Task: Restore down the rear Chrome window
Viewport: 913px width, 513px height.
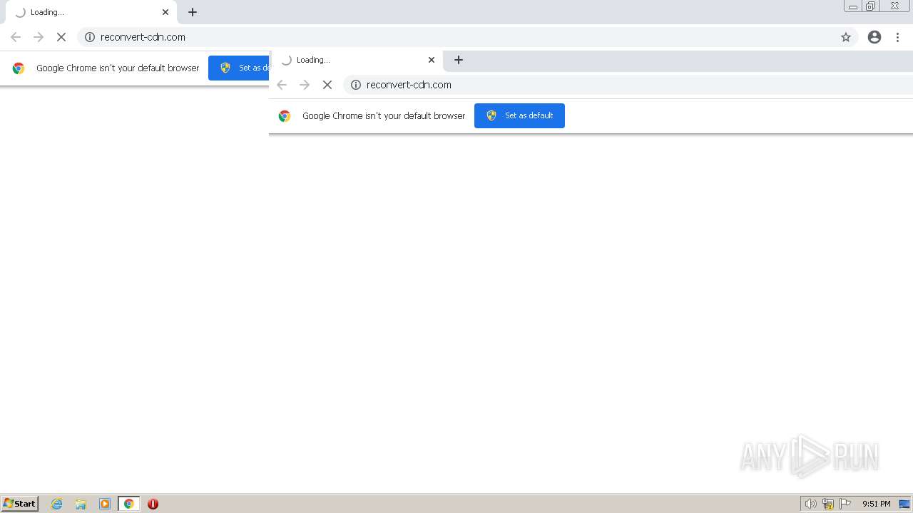Action: pyautogui.click(x=871, y=6)
